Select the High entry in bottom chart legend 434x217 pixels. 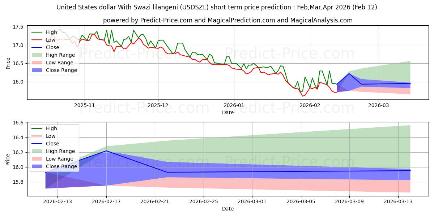(52, 128)
